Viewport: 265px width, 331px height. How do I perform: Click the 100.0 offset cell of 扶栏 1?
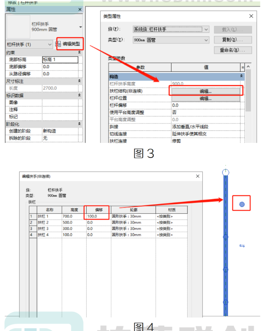click(99, 216)
